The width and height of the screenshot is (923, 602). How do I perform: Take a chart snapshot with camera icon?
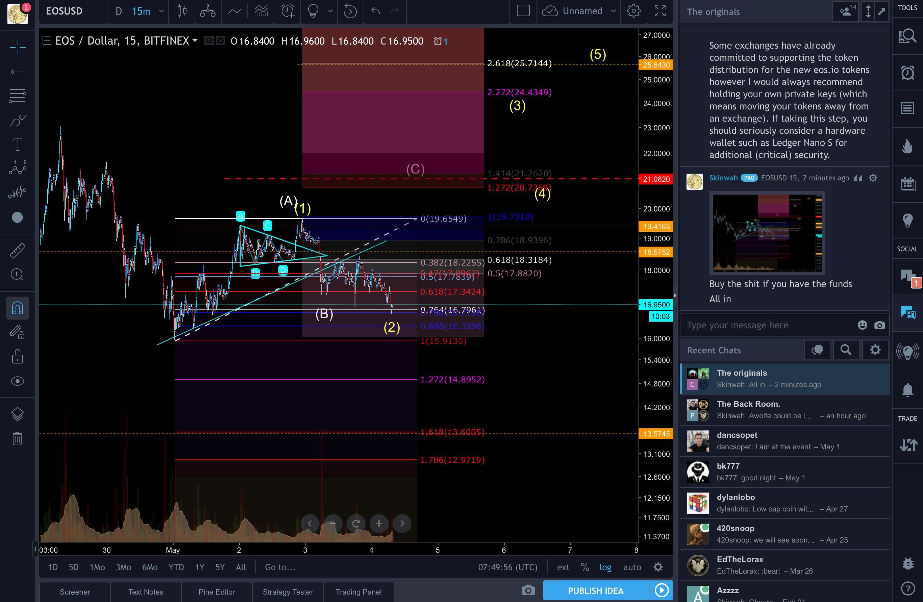pyautogui.click(x=528, y=591)
